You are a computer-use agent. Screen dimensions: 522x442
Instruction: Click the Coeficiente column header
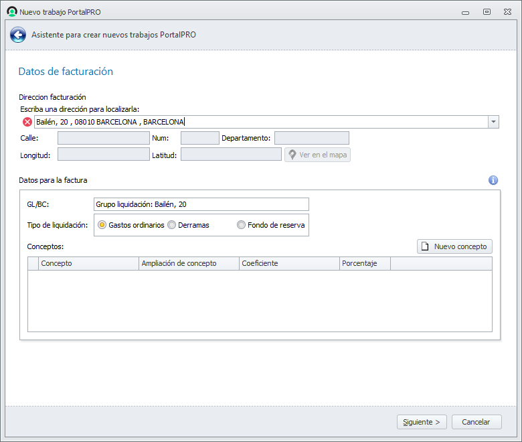point(289,263)
